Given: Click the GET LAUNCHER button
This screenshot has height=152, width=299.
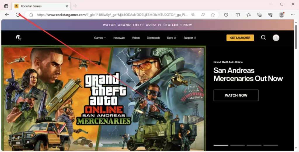Looking at the screenshot, I should [x=240, y=38].
